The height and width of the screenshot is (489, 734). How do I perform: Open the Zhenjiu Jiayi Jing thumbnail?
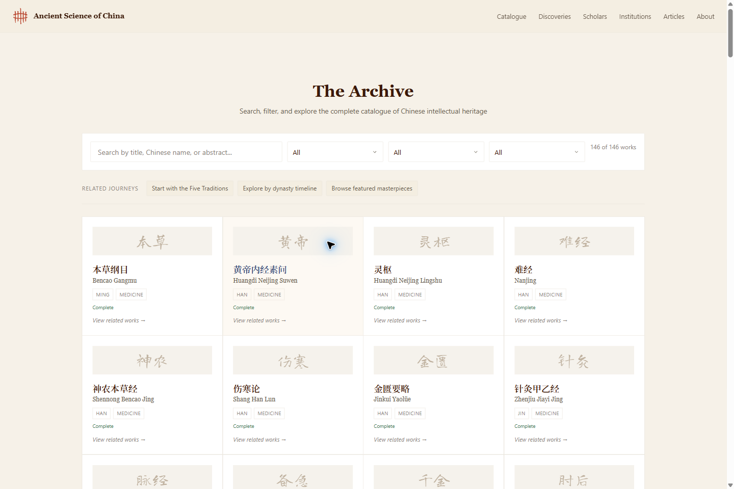(x=574, y=360)
